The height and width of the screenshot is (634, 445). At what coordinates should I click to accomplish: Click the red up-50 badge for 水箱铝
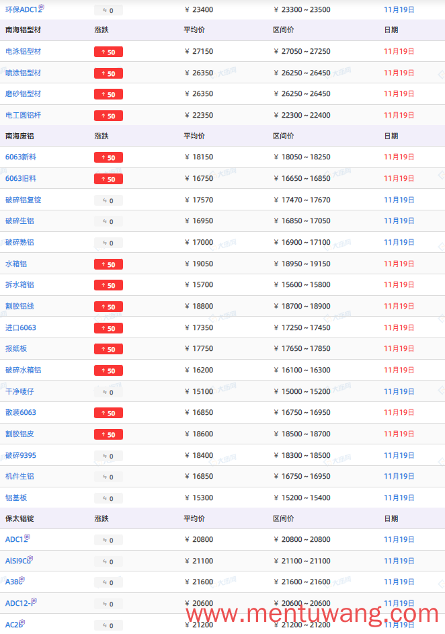click(x=108, y=264)
